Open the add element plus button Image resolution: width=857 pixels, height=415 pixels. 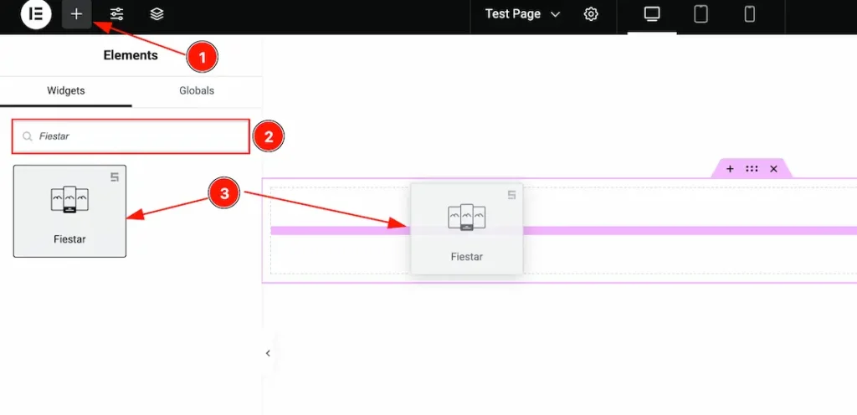coord(76,14)
